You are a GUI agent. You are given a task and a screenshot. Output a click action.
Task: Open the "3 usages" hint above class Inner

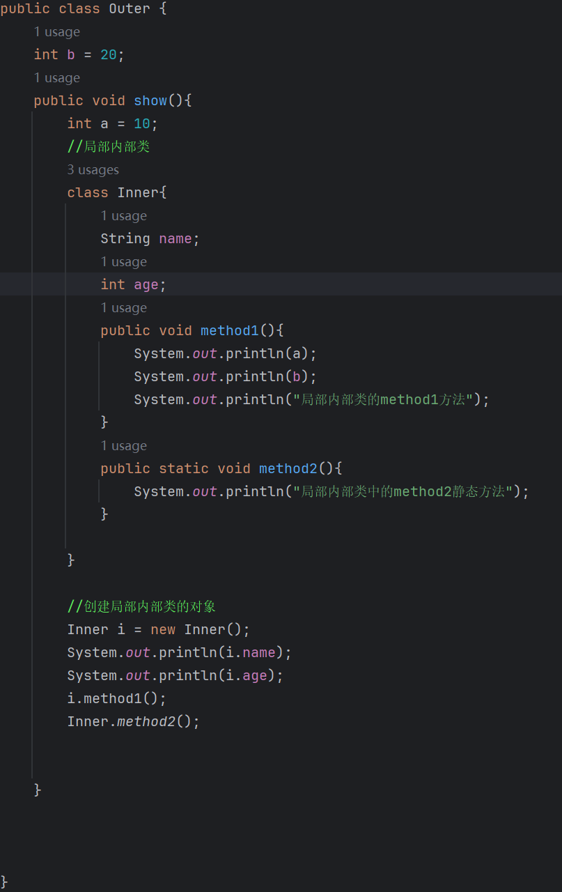(93, 170)
